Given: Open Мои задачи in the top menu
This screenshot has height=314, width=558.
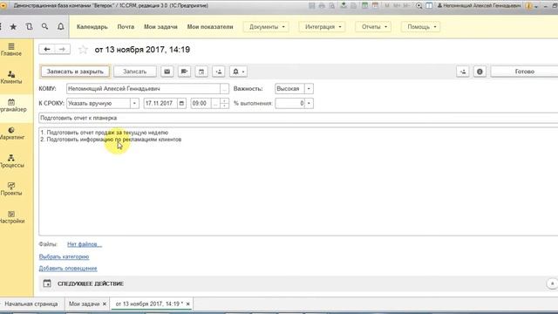Looking at the screenshot, I should point(160,27).
